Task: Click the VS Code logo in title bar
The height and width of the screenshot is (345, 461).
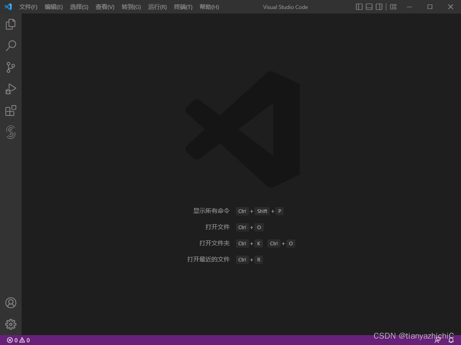Action: 8,7
